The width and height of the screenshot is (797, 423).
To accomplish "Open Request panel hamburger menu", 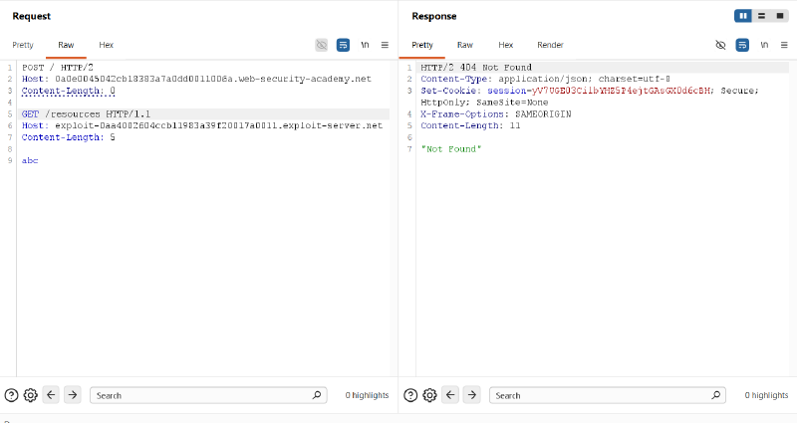I will [x=385, y=45].
